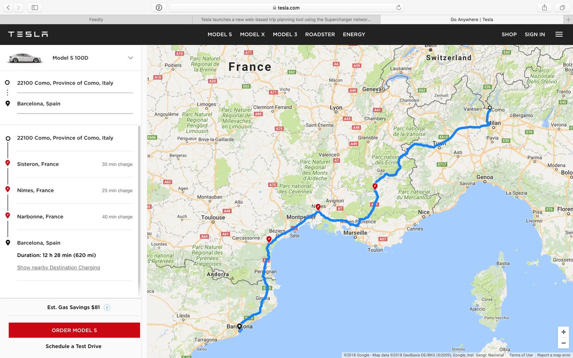
Task: Click the Switzerland label on map
Action: click(449, 58)
